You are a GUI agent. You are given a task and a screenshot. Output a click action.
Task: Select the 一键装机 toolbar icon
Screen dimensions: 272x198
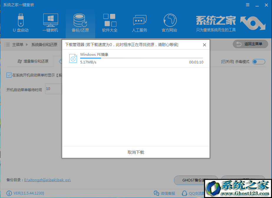pos(50,23)
